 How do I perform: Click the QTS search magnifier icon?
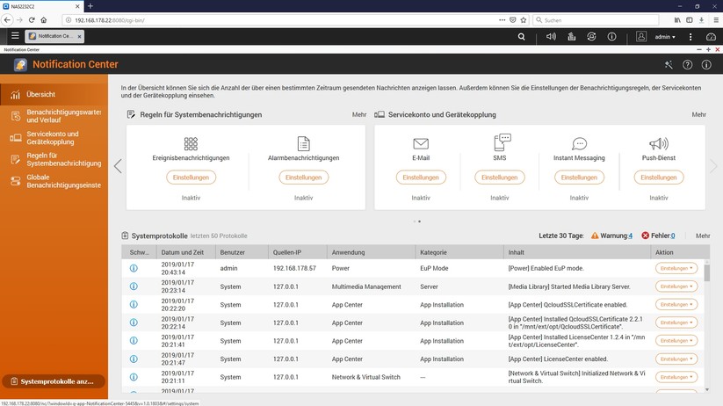coord(522,36)
